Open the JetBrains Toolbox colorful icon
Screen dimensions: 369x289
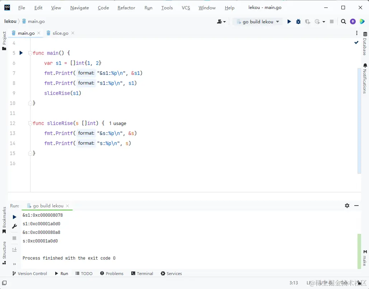[x=362, y=21]
